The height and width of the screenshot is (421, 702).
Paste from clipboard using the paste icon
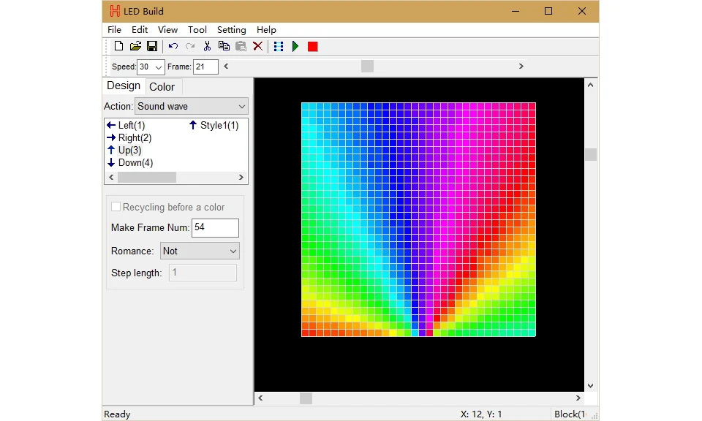pyautogui.click(x=241, y=46)
